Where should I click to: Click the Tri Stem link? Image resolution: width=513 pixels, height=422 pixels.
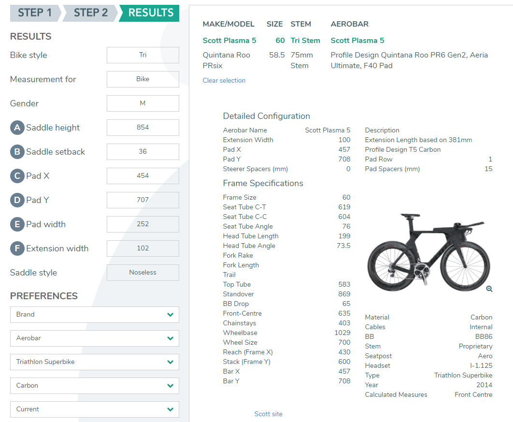point(305,41)
